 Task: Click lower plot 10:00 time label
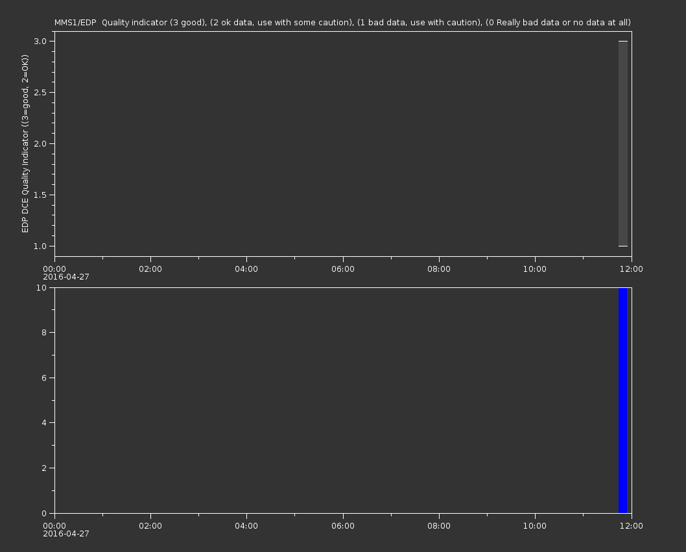pos(535,526)
